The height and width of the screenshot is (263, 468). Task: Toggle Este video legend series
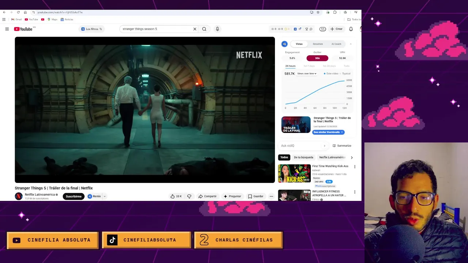(331, 73)
